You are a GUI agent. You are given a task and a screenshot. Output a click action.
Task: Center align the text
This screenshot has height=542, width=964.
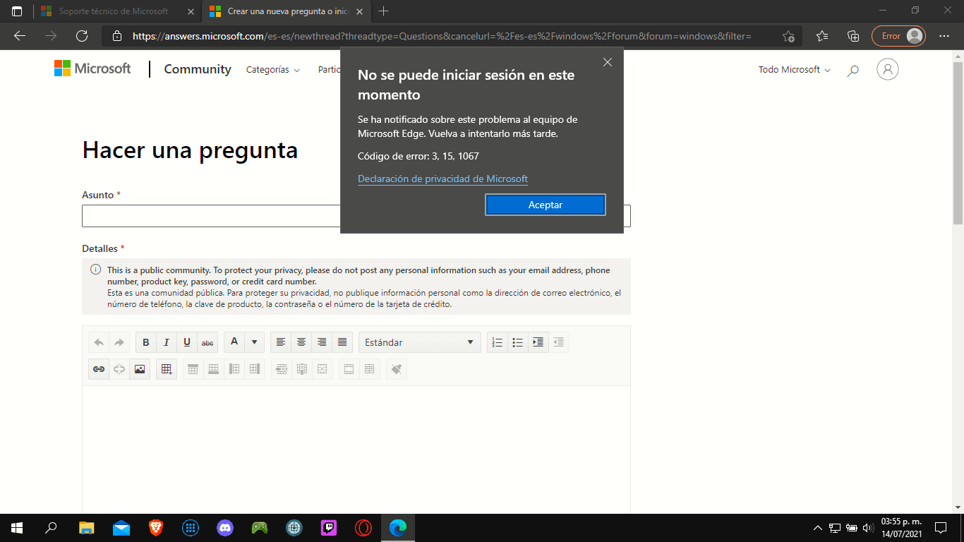coord(301,342)
